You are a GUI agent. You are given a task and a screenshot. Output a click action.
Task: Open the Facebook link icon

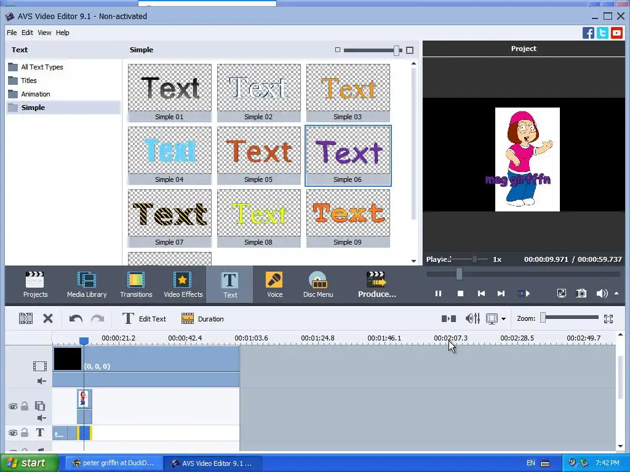(588, 33)
